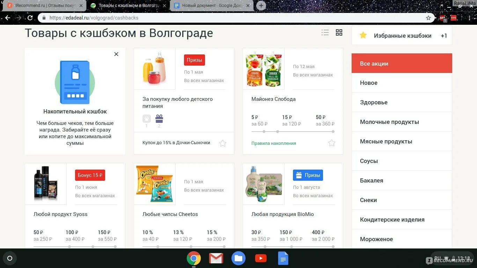Reload the current page
This screenshot has width=477, height=268.
click(x=30, y=18)
